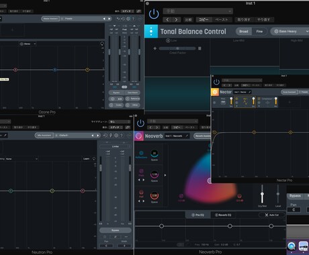Click the Auto Cut button in Neoverb
Screen dimensions: 309x255
pyautogui.click(x=272, y=215)
